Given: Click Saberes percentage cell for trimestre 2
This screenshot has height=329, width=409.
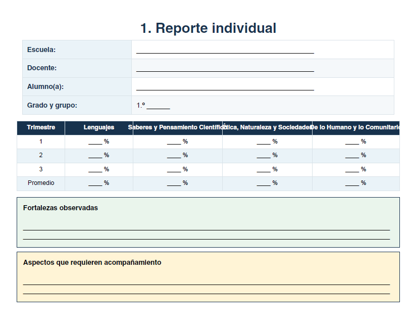Looking at the screenshot, I should (x=178, y=155).
